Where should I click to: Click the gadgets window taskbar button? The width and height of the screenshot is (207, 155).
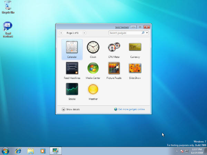(56, 151)
